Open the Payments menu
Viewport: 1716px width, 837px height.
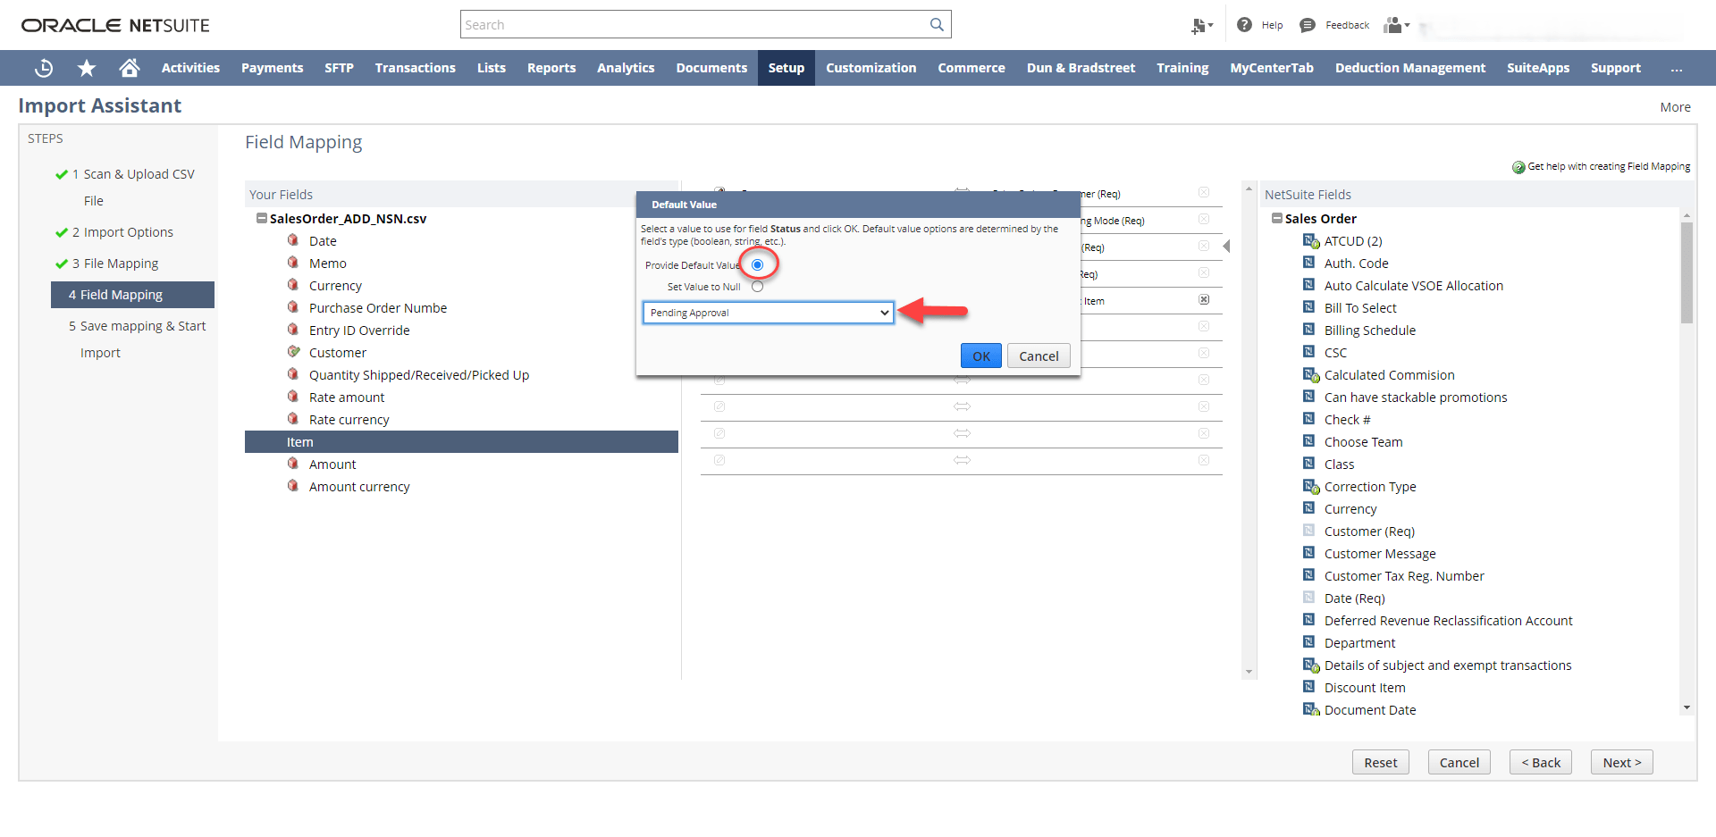pos(272,68)
